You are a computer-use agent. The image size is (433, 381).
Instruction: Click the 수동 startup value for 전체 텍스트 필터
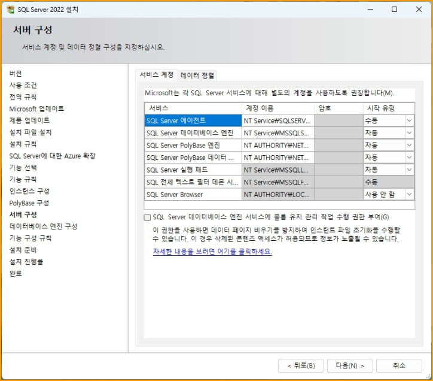click(x=389, y=182)
